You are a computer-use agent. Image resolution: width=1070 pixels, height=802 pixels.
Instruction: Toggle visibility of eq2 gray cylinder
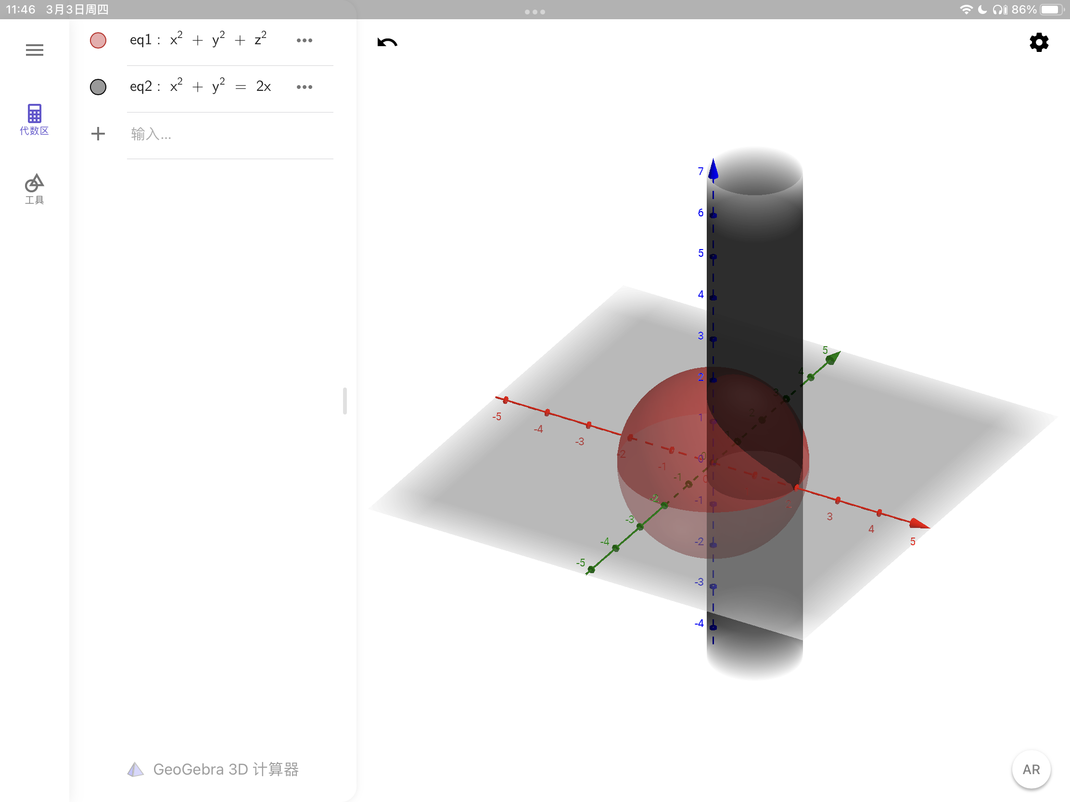(x=98, y=87)
